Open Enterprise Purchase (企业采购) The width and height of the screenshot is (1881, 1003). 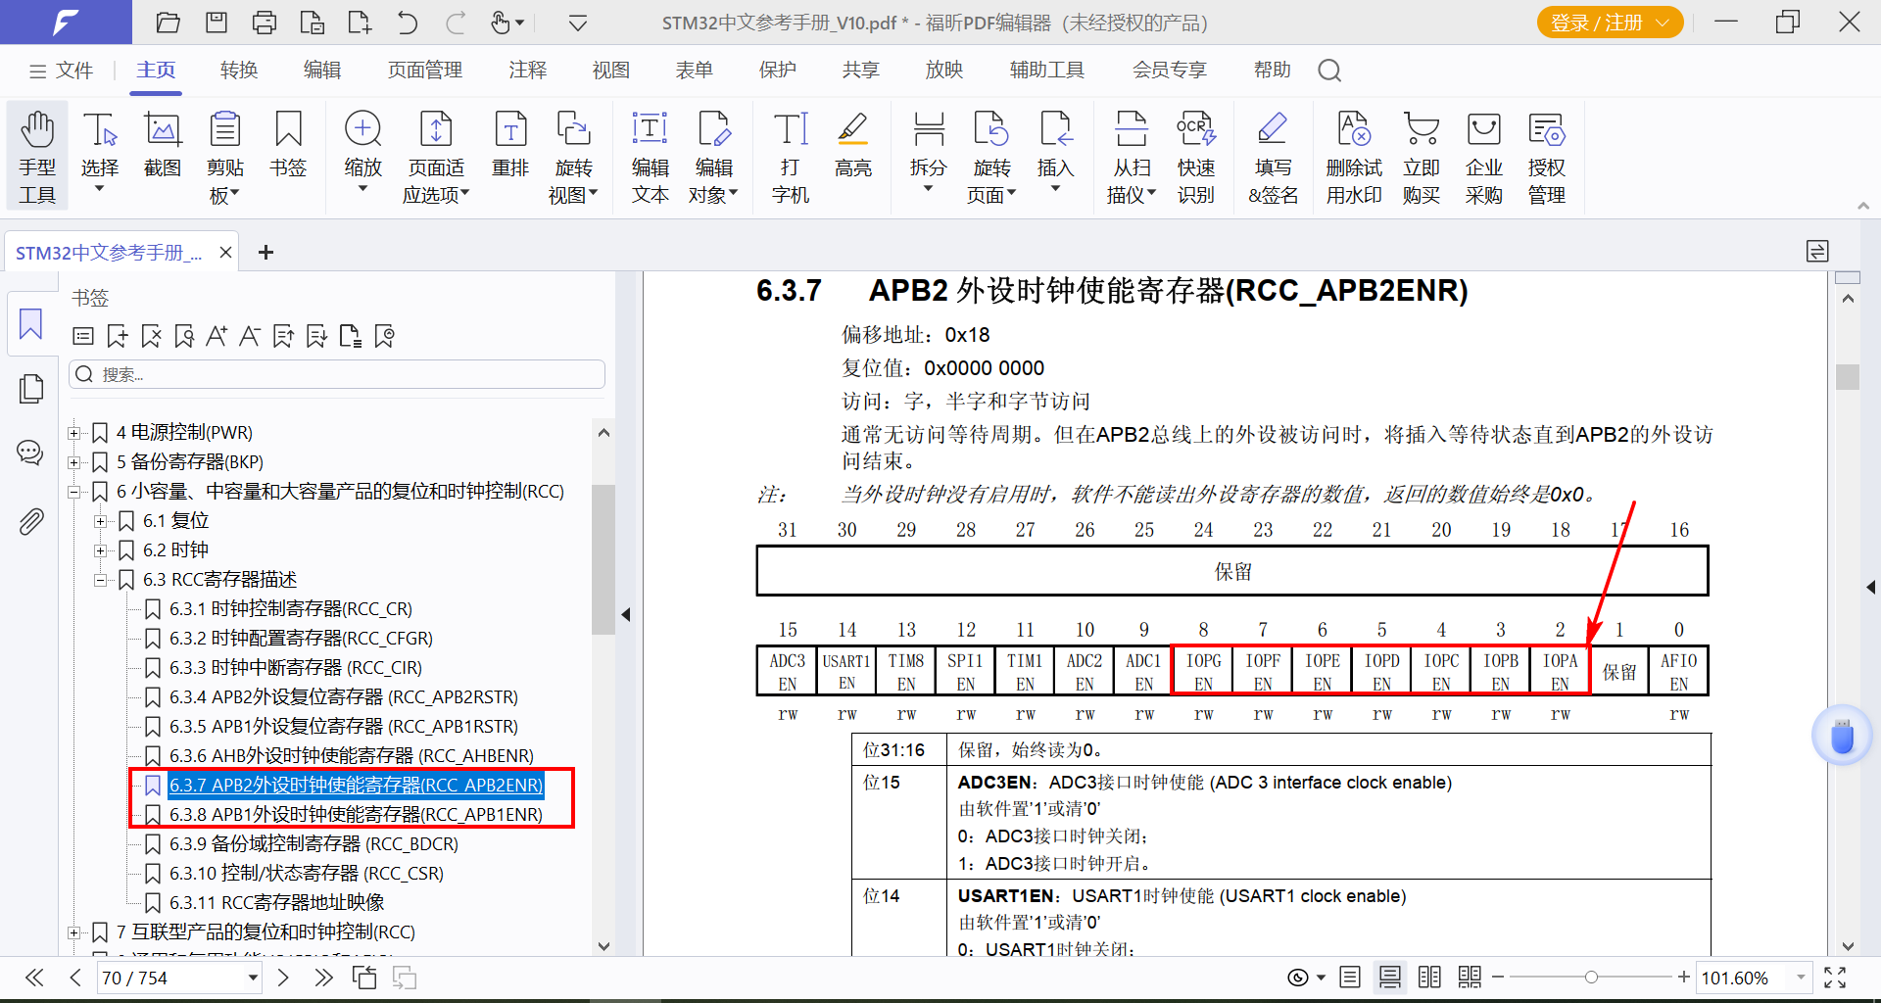1484,157
